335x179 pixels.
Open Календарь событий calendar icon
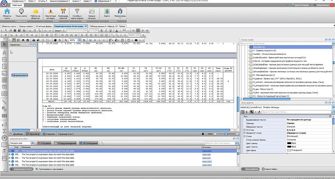pyautogui.click(x=63, y=14)
